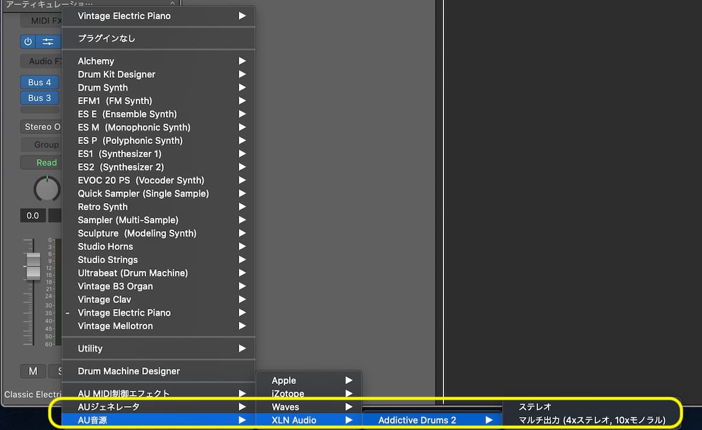The width and height of the screenshot is (702, 430).
Task: Open the Audio FX slot
Action: (x=42, y=61)
